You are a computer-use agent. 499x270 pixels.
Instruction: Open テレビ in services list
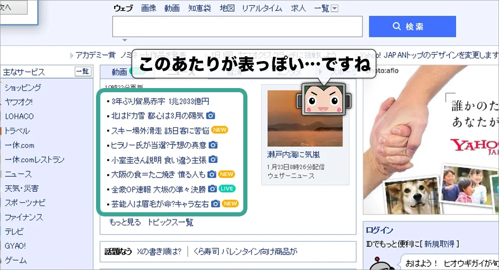click(x=14, y=232)
